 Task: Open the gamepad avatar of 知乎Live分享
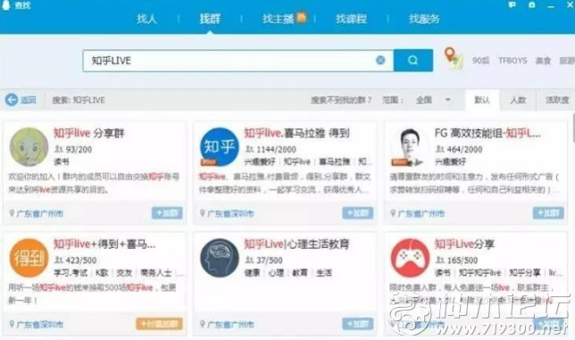(410, 258)
